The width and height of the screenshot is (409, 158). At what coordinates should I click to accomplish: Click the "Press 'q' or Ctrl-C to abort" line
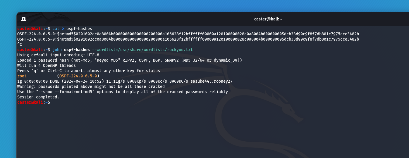(89, 71)
